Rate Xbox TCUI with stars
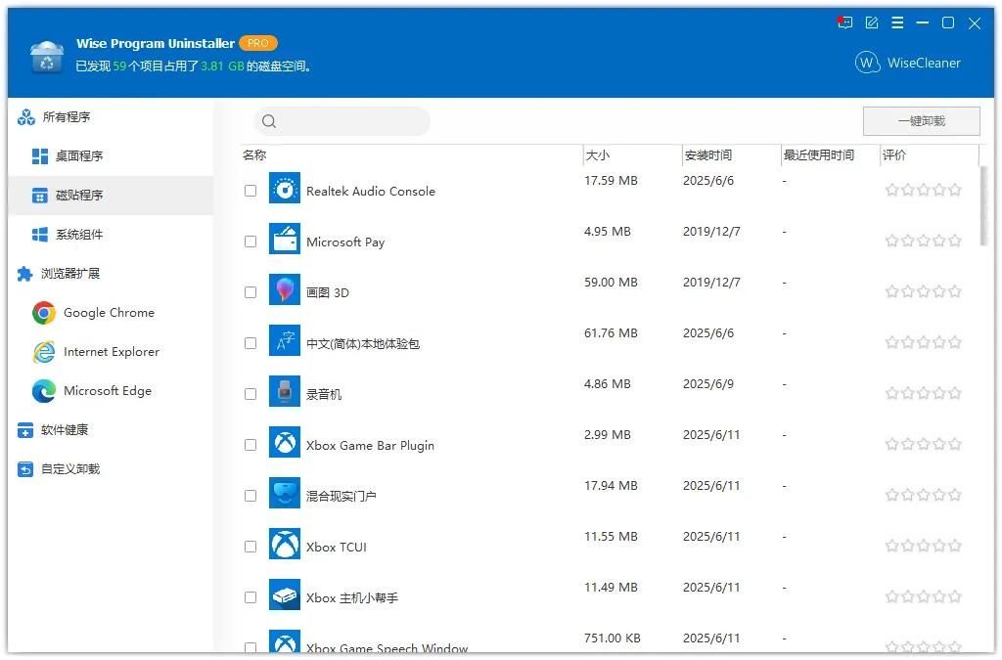 click(924, 546)
